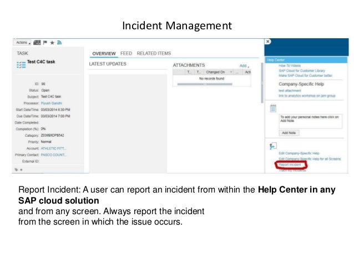
Task: Open the RELATED ITEMS tab
Action: point(154,53)
